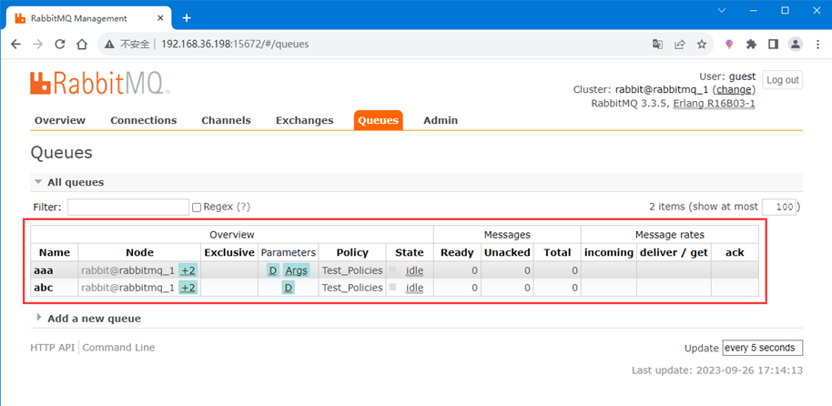The width and height of the screenshot is (832, 406).
Task: Click the show at most 100 field
Action: 779,207
